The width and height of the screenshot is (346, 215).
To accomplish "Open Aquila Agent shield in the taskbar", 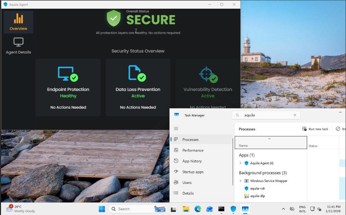I will point(233,209).
